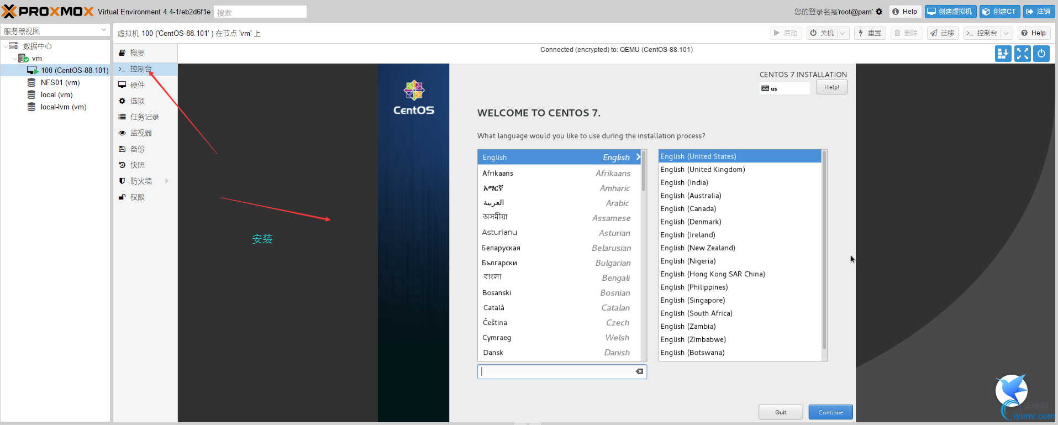Open the 快照 snapshots tab
Image resolution: width=1058 pixels, height=425 pixels.
click(x=145, y=165)
